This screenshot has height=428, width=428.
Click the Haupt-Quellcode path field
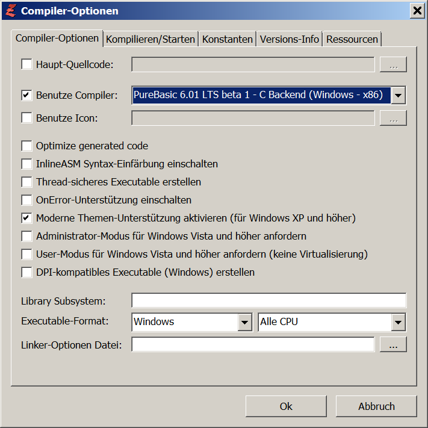253,64
